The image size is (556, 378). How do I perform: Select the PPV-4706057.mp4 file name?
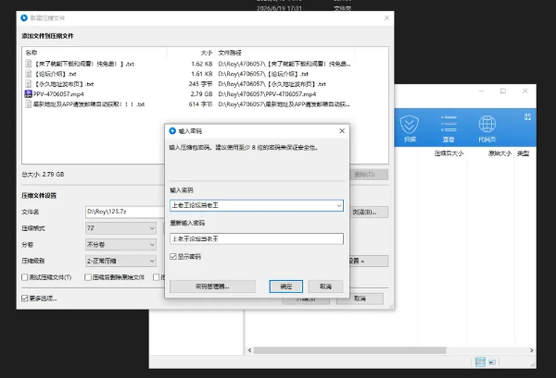(x=58, y=94)
